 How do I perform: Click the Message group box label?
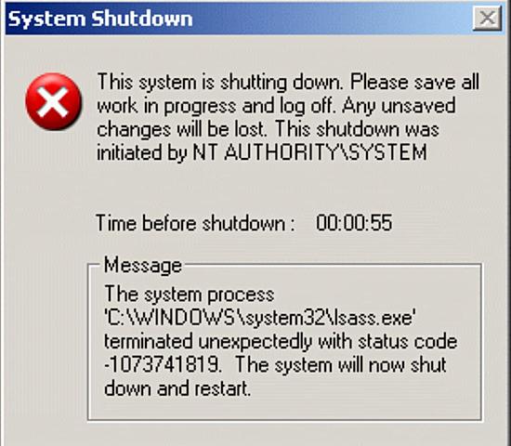point(143,265)
